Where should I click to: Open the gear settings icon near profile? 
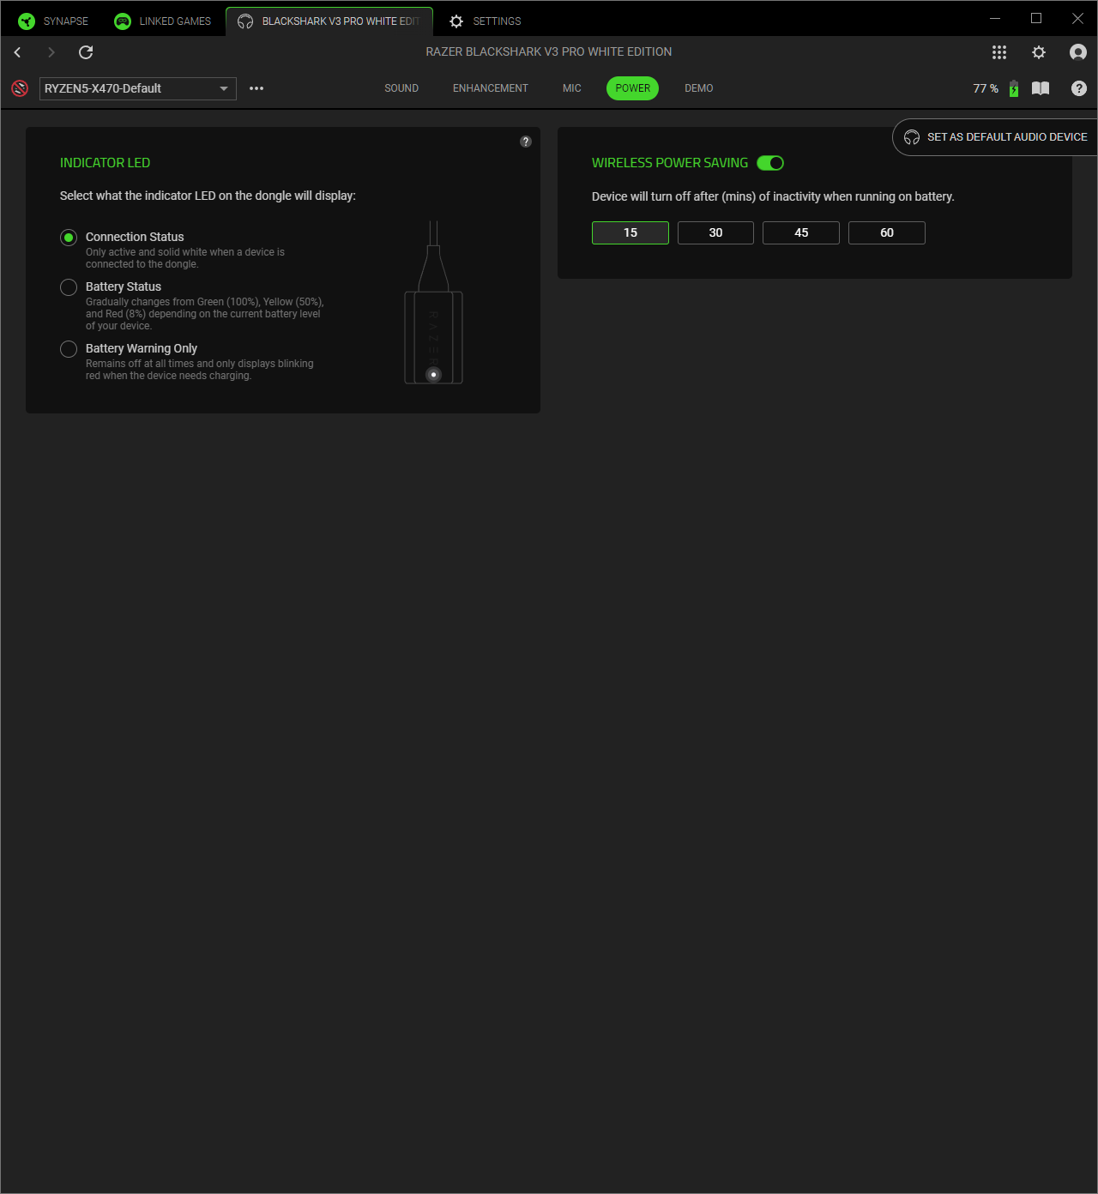[1039, 52]
